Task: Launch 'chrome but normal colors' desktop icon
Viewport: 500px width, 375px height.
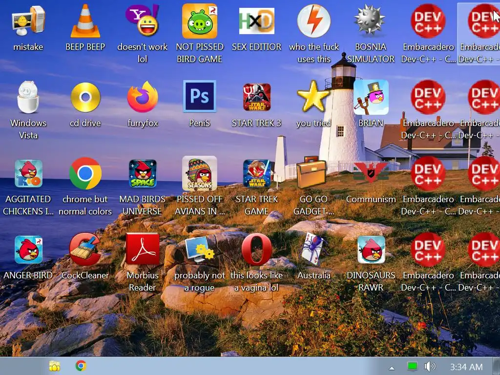Action: (85, 173)
